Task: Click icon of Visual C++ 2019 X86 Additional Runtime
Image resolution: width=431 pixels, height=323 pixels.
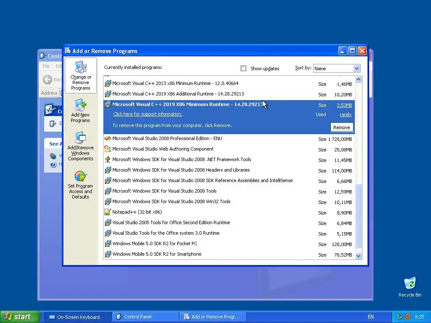Action: click(108, 94)
